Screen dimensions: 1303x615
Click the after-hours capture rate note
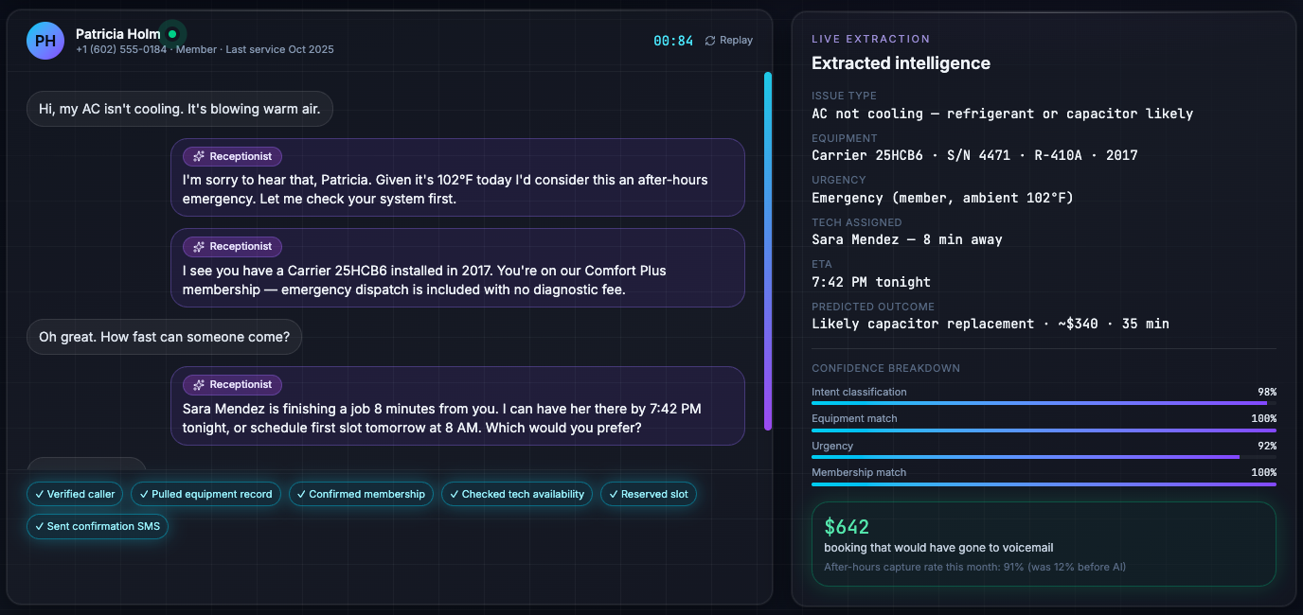coord(974,567)
